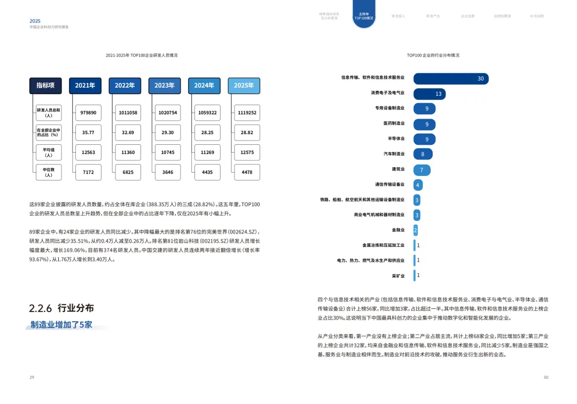Screen dimensions: 577x404
Task: Click the 专用设备制造业 bar
Action: (424, 109)
